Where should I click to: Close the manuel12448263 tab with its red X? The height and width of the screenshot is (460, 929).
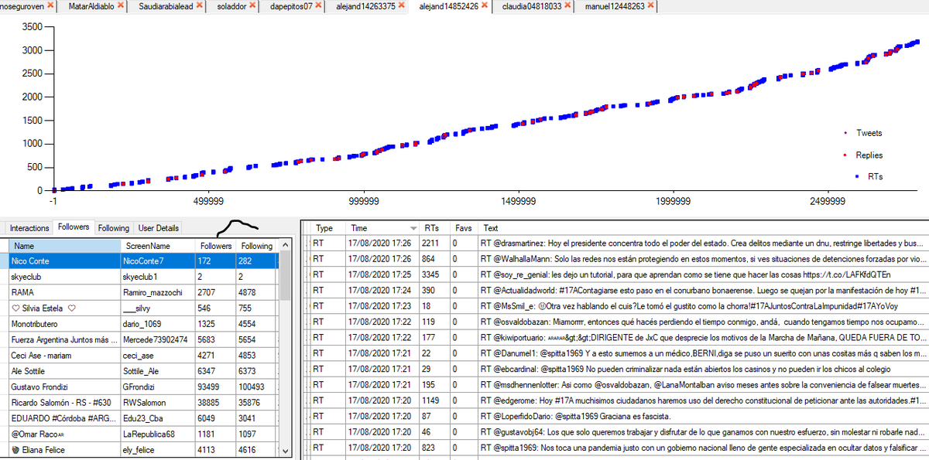(x=650, y=5)
